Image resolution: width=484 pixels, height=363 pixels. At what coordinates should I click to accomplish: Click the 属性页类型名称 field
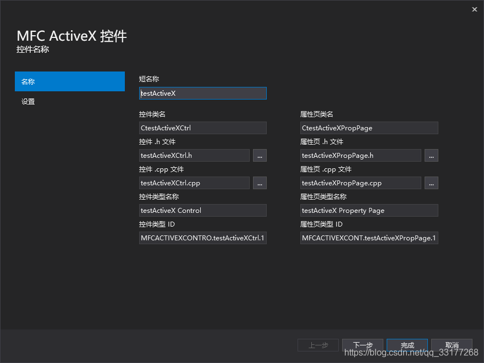pos(369,211)
